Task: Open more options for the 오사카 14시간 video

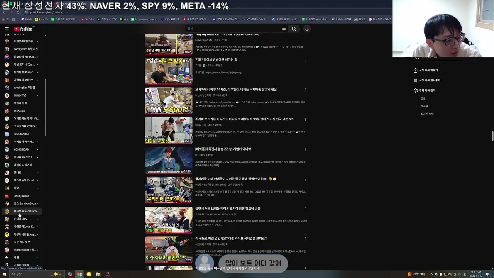Action: coord(306,90)
